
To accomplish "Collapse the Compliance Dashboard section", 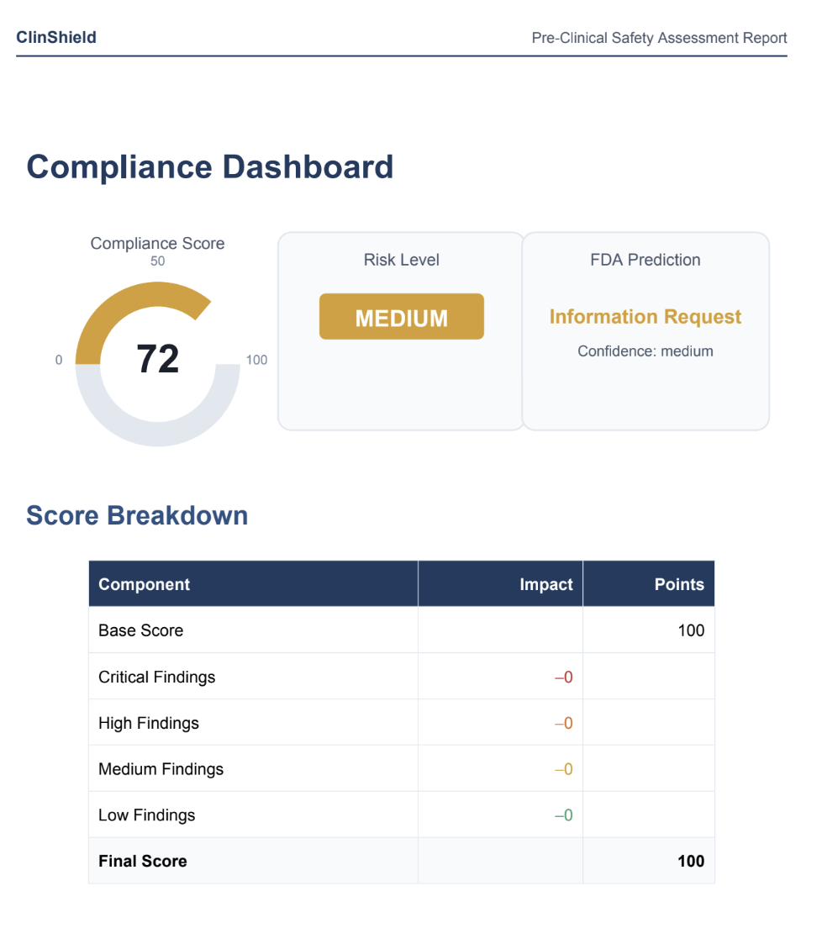I will [210, 166].
